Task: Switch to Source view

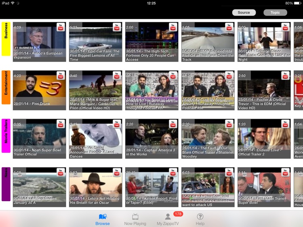Action: (244, 12)
